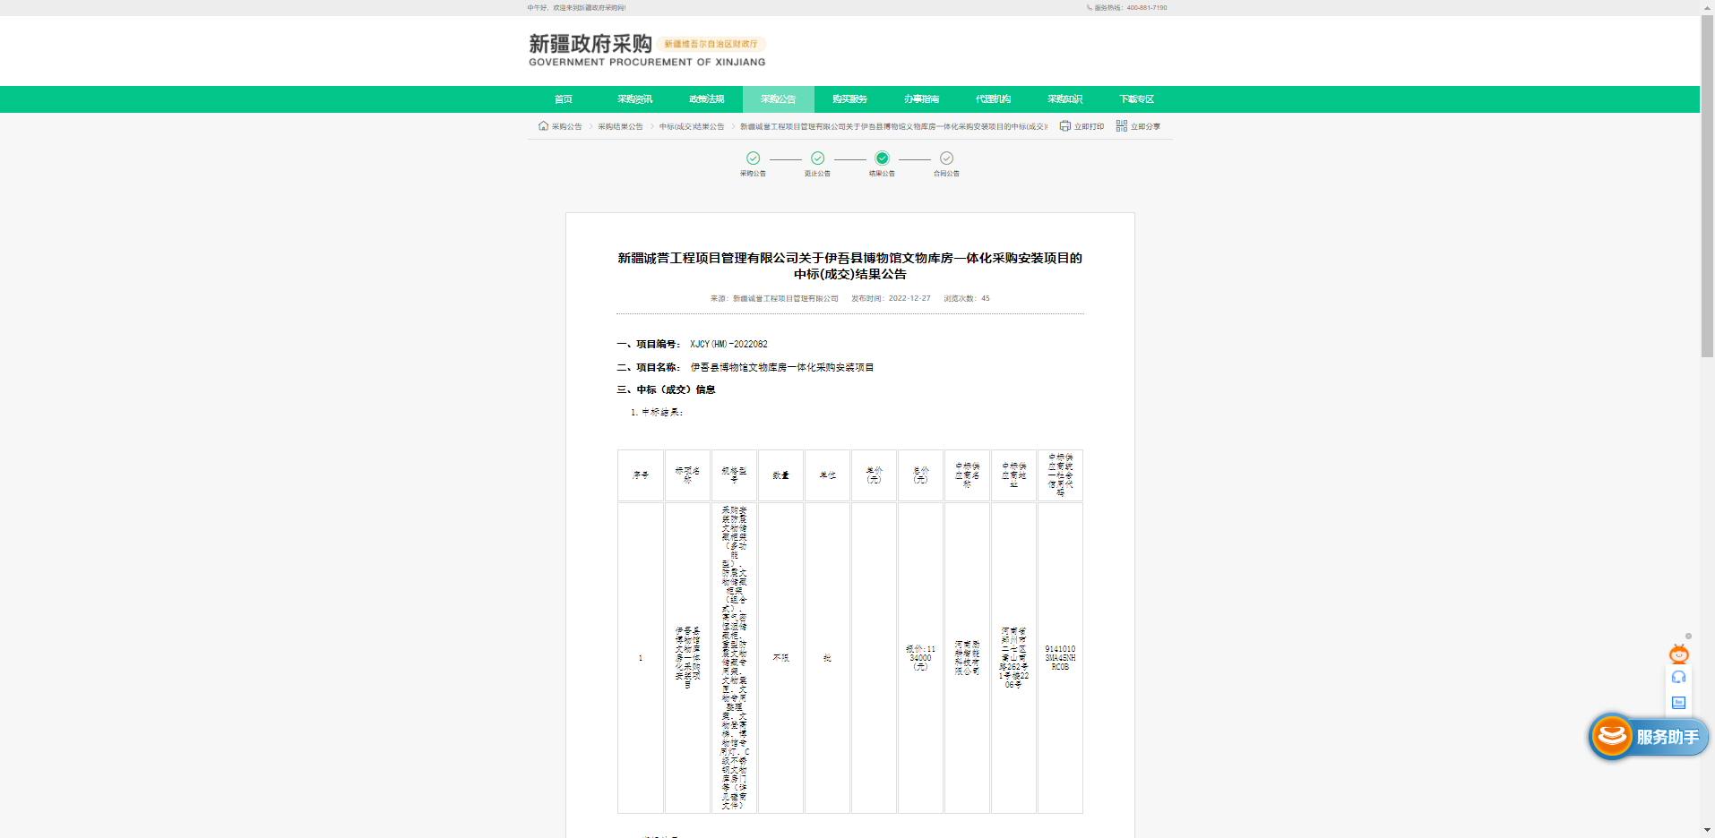1715x838 pixels.
Task: Click the project number XJCY(HM)-2022062
Action: (x=728, y=345)
